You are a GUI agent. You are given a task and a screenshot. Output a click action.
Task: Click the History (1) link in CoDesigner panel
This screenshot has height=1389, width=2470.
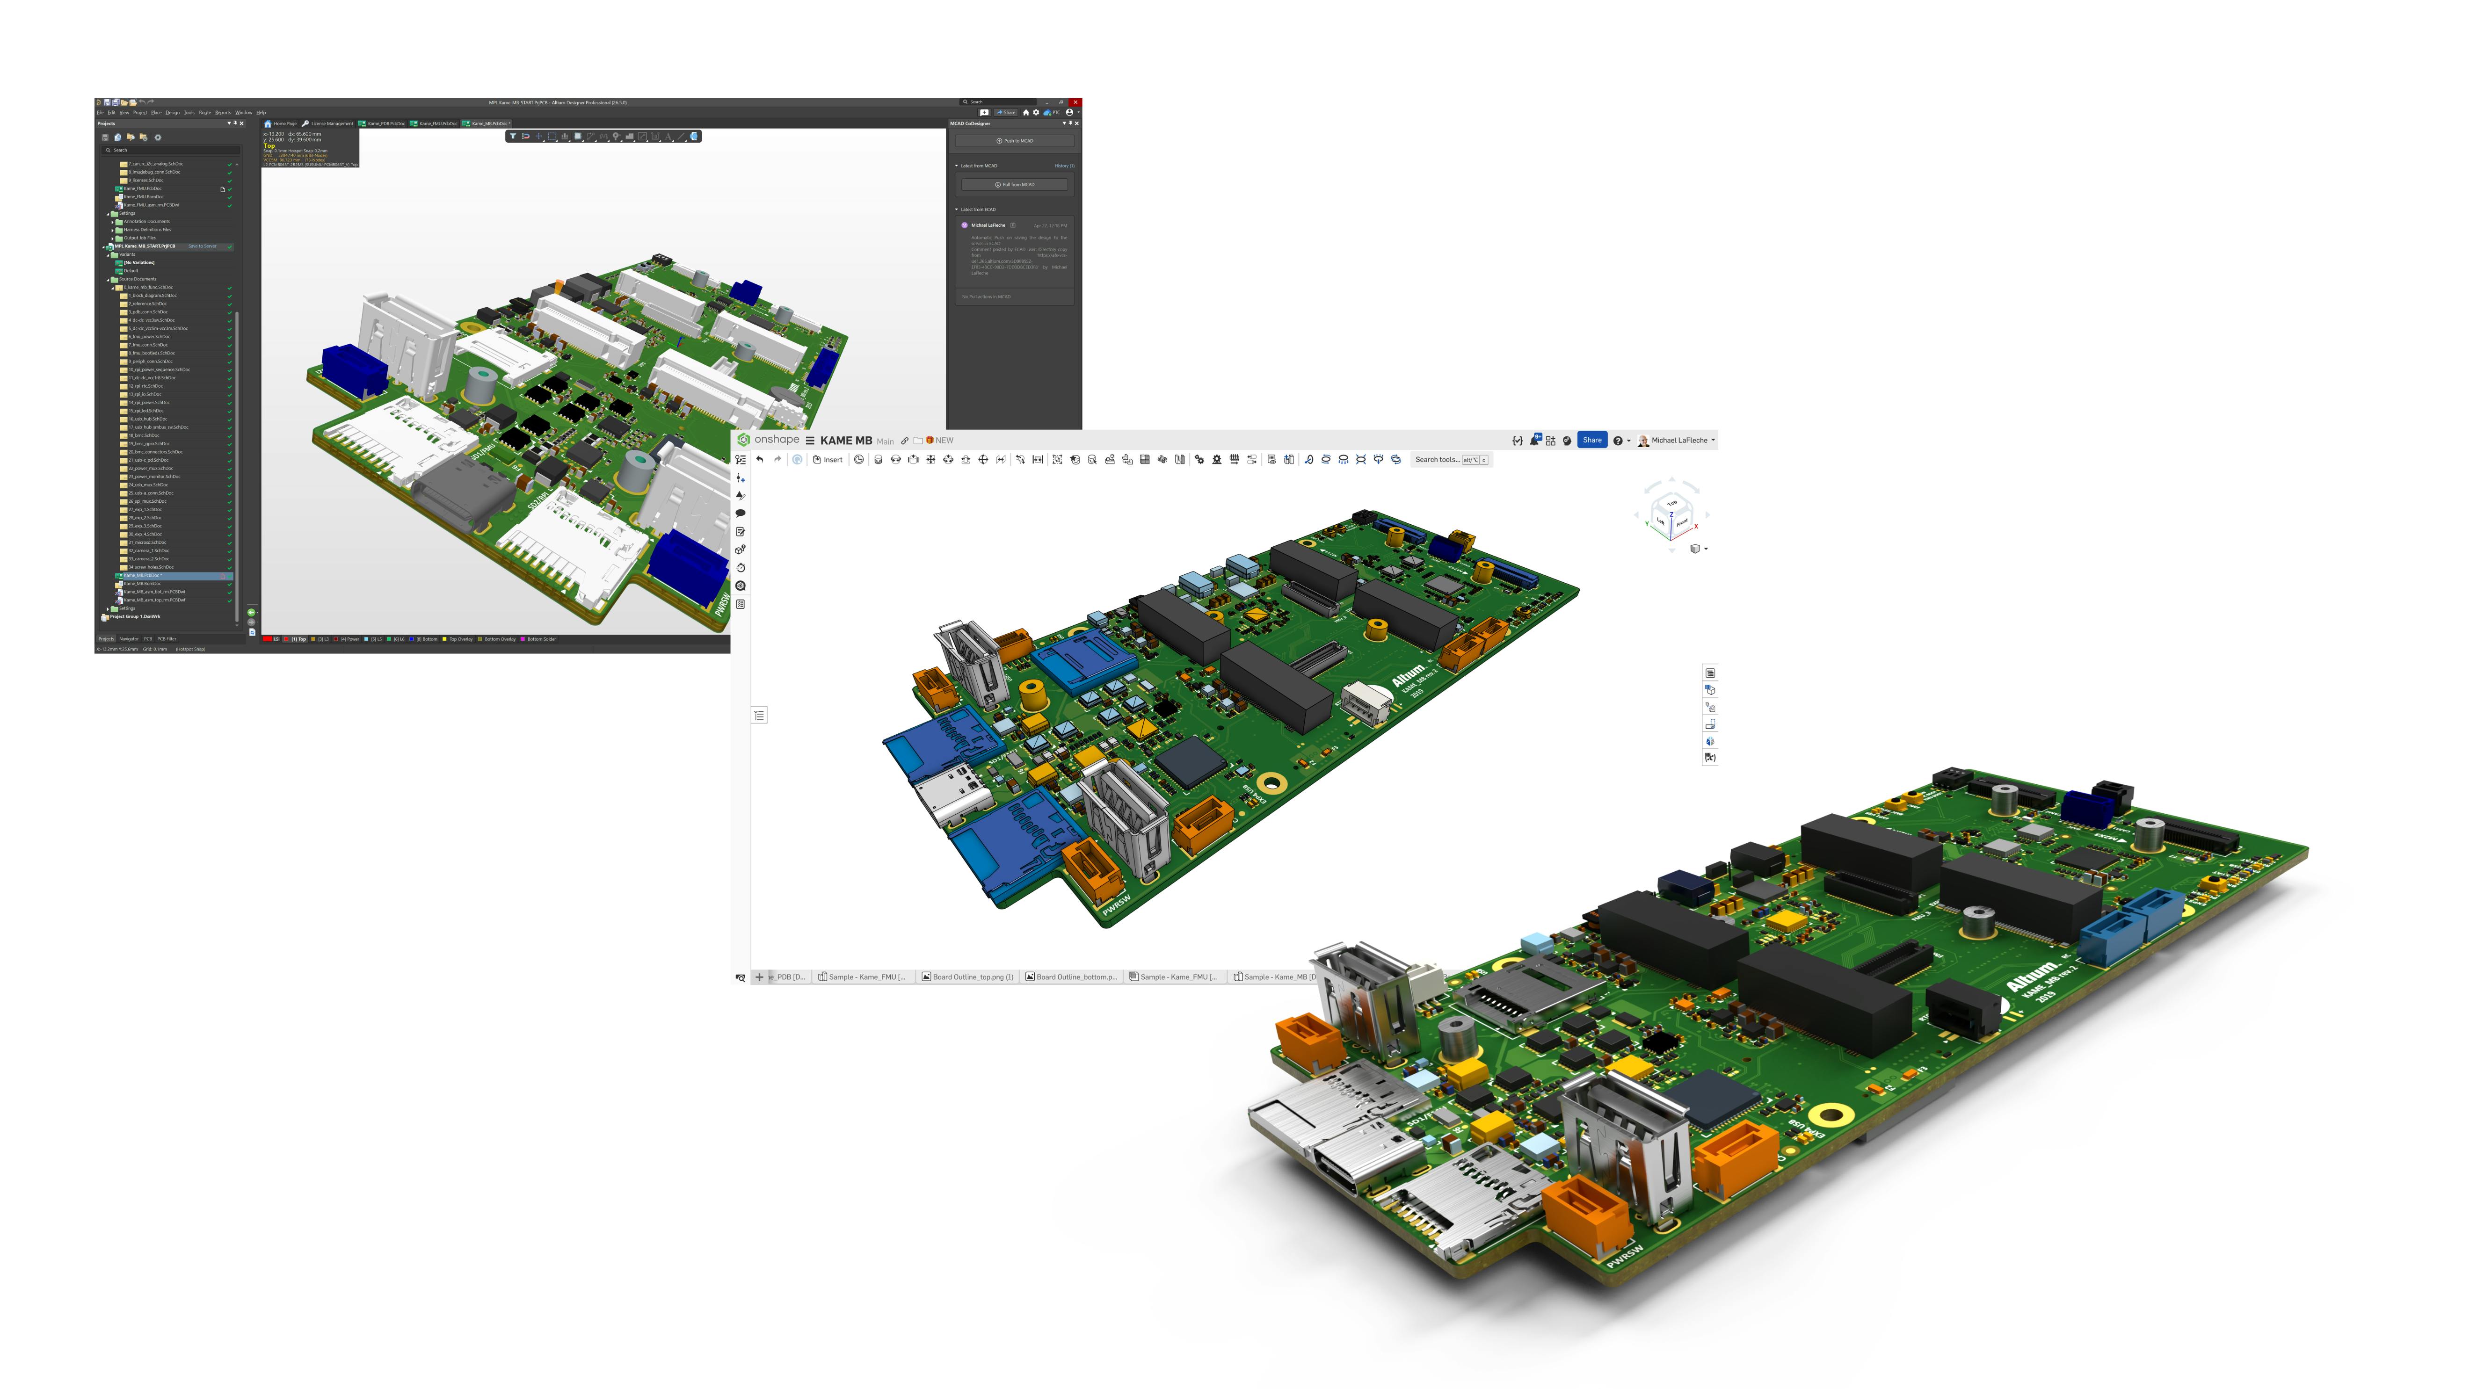pyautogui.click(x=1064, y=166)
